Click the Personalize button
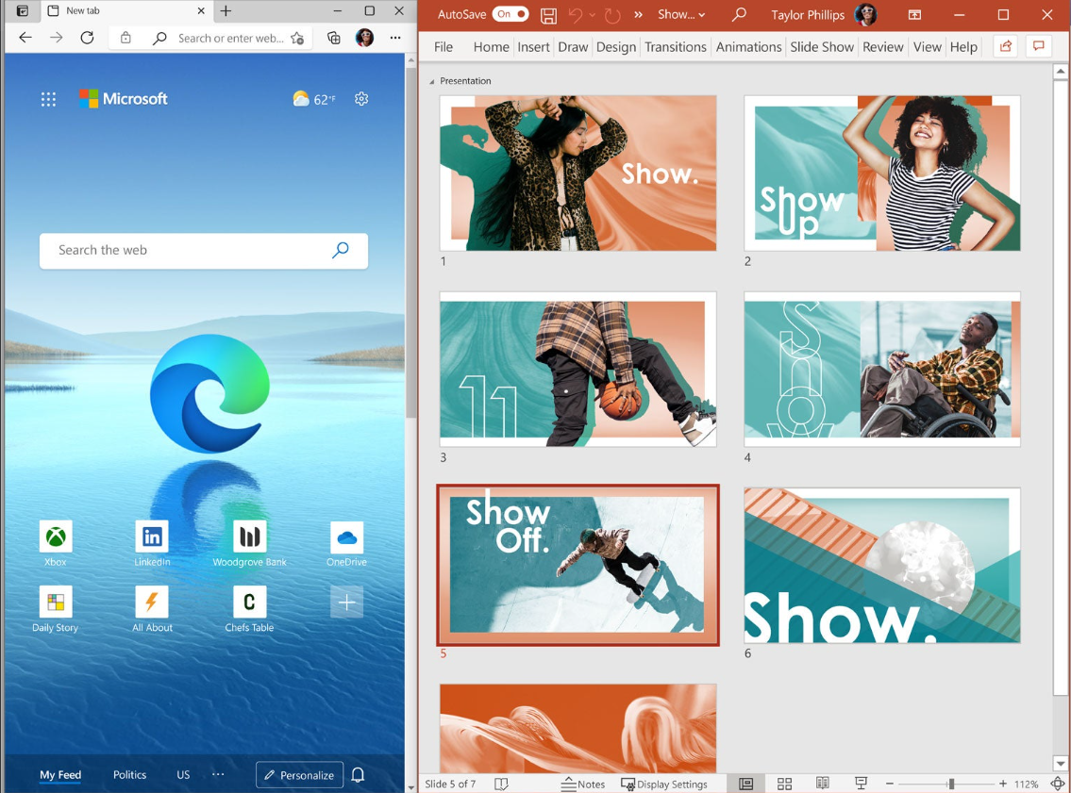Screen dimensions: 1071x793 point(299,774)
